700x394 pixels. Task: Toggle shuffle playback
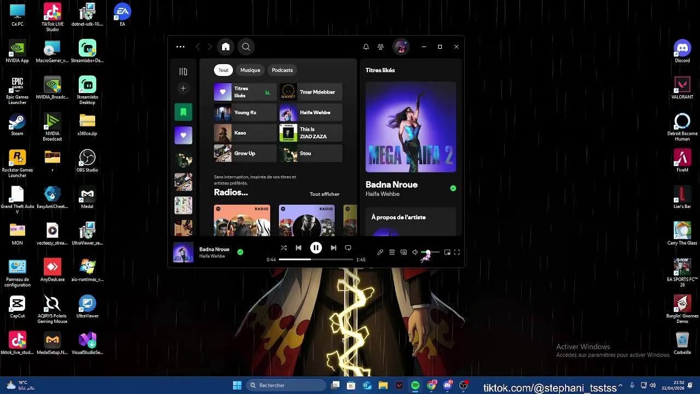click(x=284, y=248)
